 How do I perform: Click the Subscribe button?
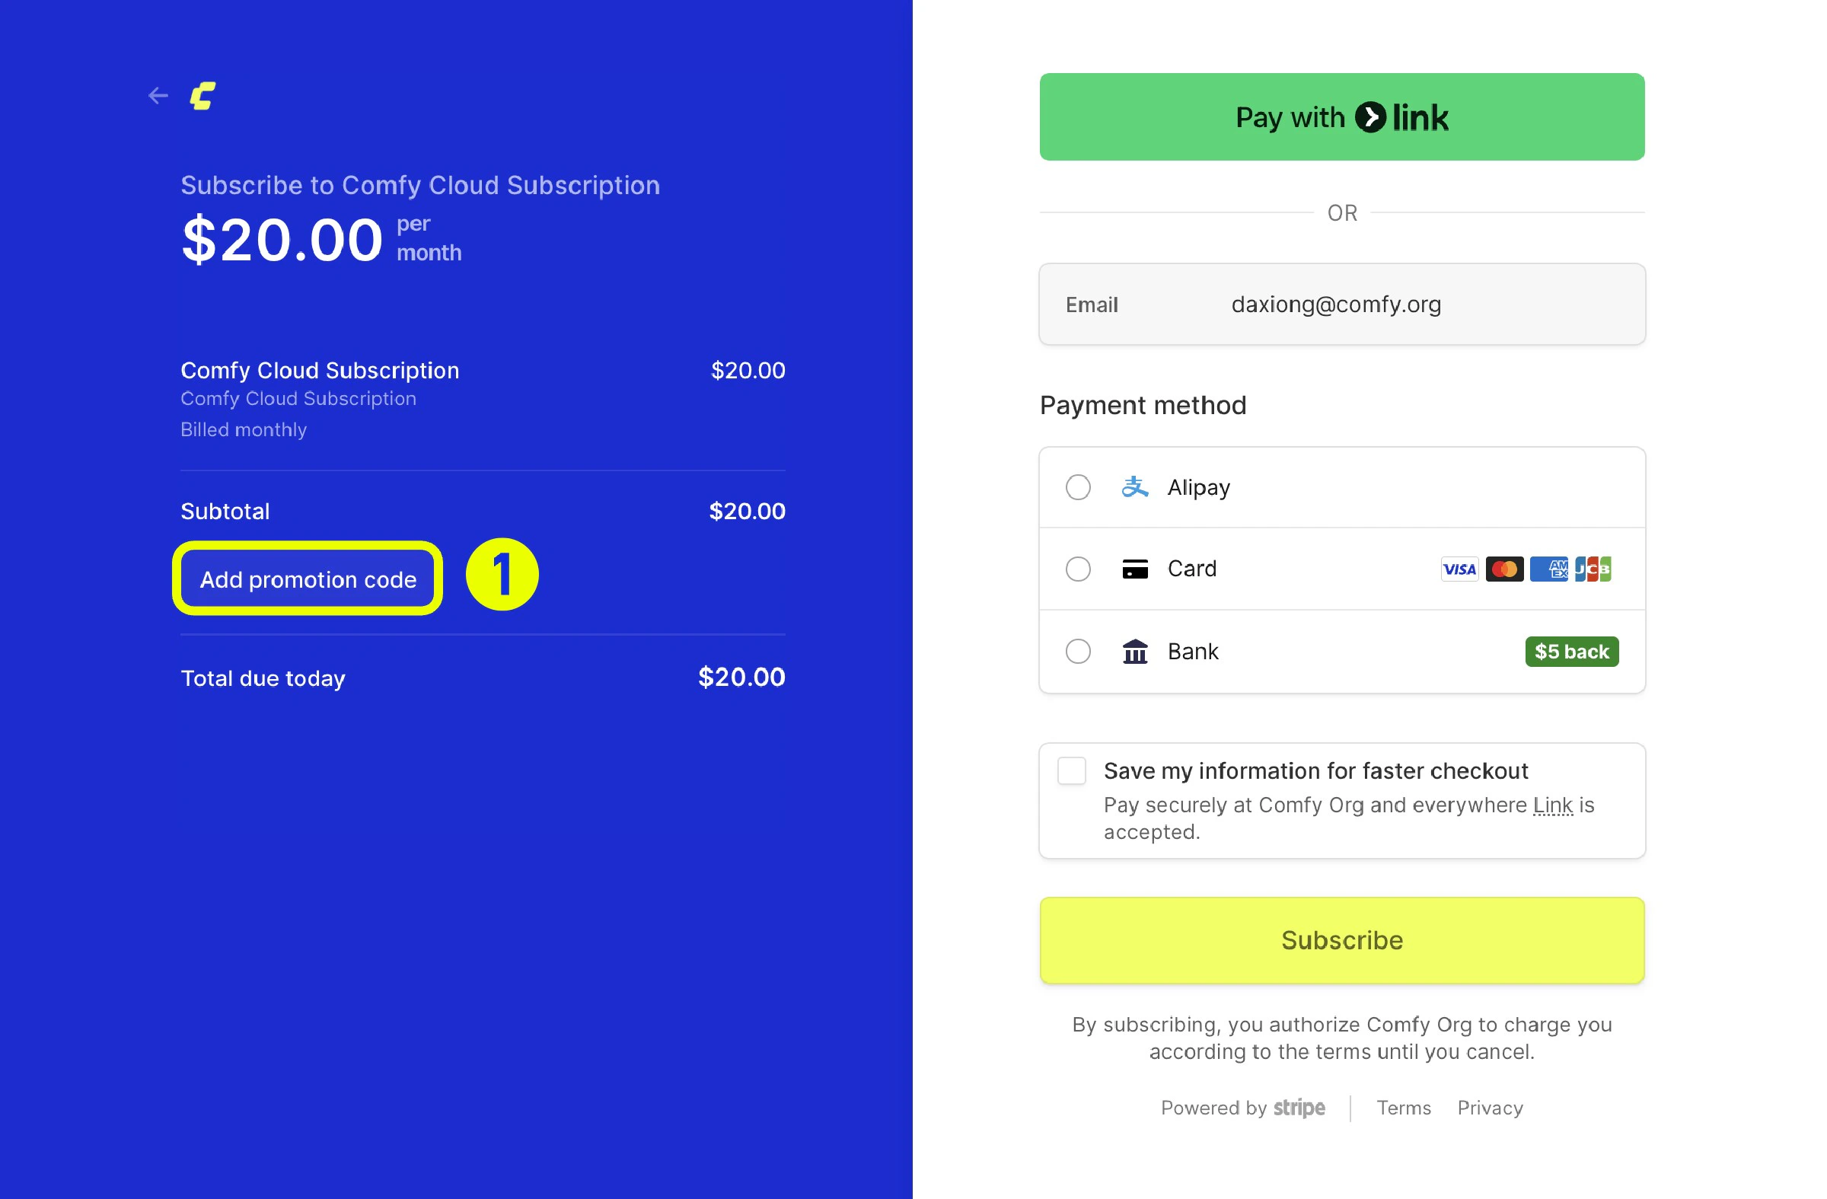(1341, 939)
